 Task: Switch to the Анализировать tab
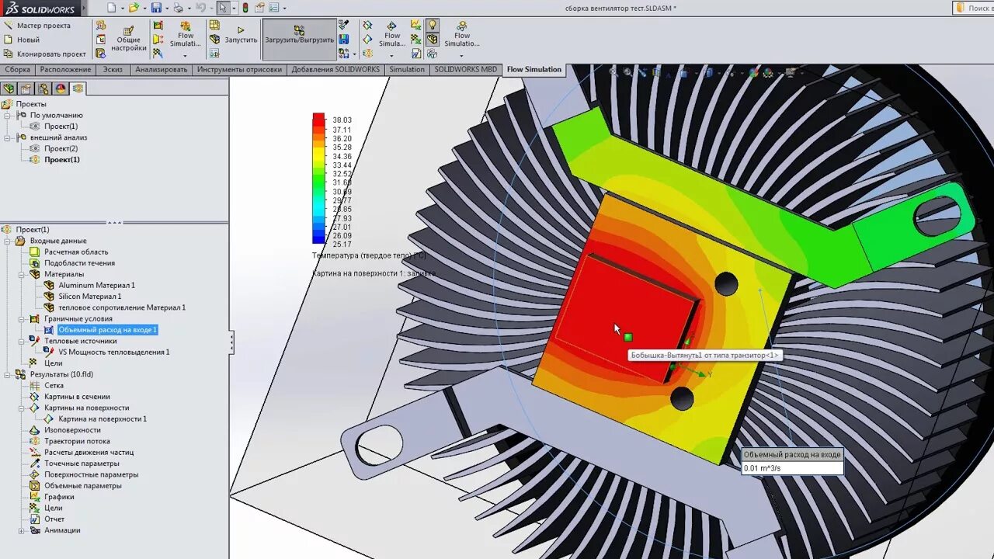coord(162,70)
